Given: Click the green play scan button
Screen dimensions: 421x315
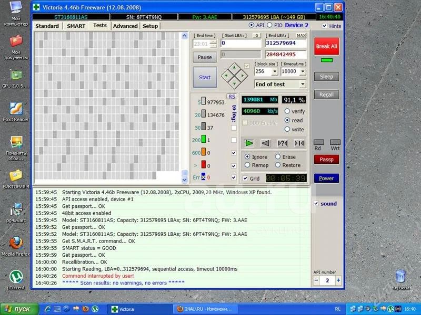Looking at the screenshot, I should 249,143.
